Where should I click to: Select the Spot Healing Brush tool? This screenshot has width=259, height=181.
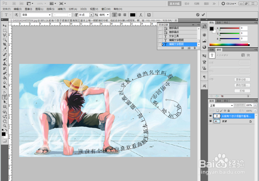(5, 54)
